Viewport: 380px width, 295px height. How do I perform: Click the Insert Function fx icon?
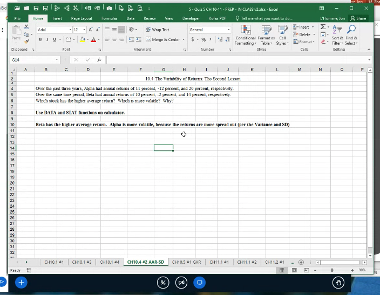(99, 59)
